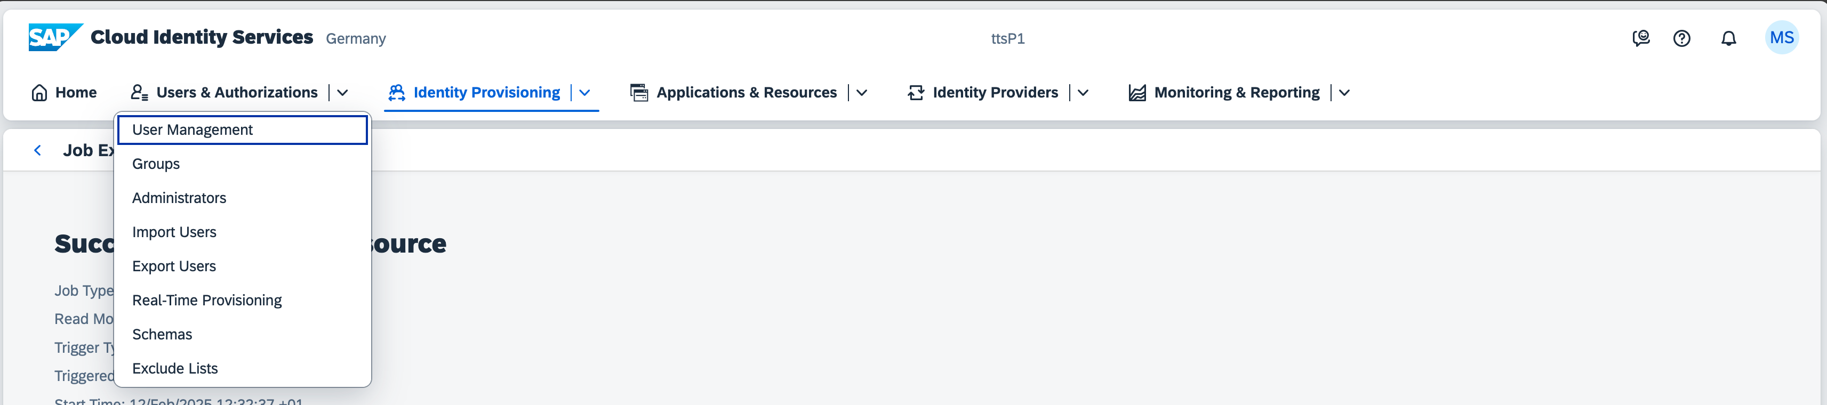Click the SAP logo
Screen dimensions: 1827x405
coord(54,38)
